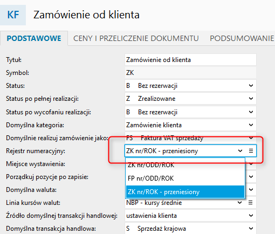Choose ZK nr/ROK - przeniesiony option in list
The image size is (275, 234).
pyautogui.click(x=185, y=192)
